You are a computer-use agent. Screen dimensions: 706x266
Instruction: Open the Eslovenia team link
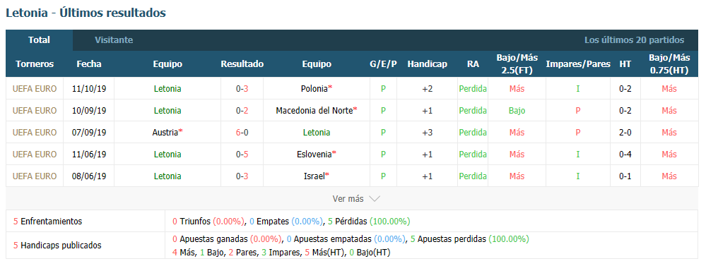point(314,154)
